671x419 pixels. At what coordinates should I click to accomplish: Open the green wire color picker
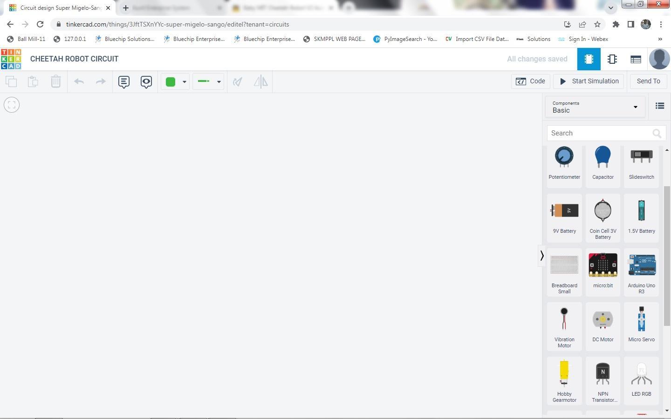[175, 82]
